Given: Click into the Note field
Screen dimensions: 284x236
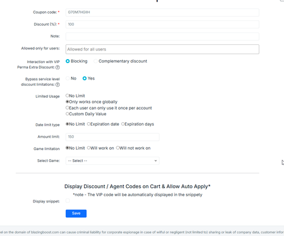Looking at the screenshot, I should (162, 36).
